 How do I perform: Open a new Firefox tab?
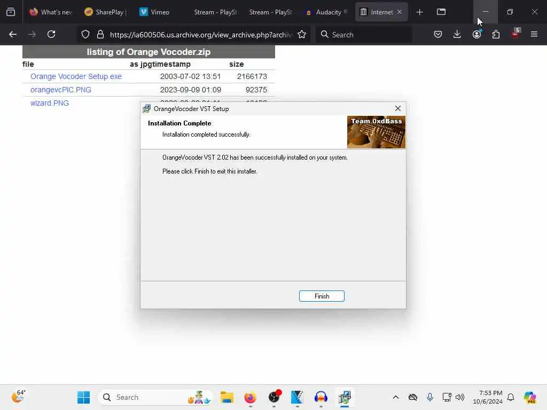pos(420,12)
